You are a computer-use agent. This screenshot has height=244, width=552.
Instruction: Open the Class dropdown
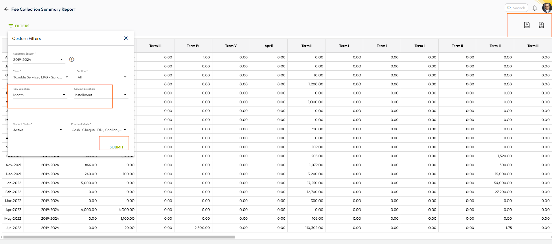(67, 77)
